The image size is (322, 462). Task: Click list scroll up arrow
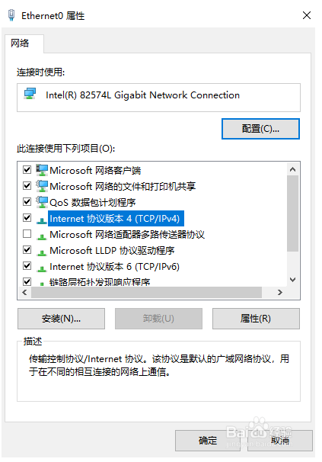pos(292,169)
